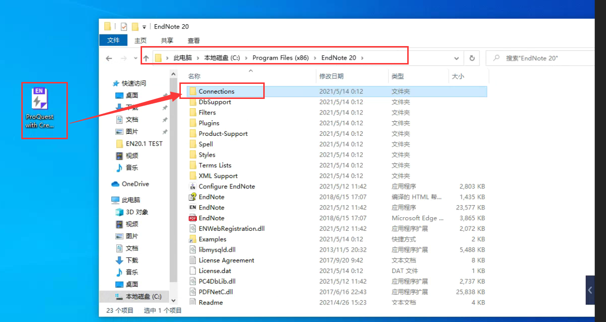The width and height of the screenshot is (606, 322).
Task: Click the navigation pane scrollbar up arrow
Action: [173, 74]
